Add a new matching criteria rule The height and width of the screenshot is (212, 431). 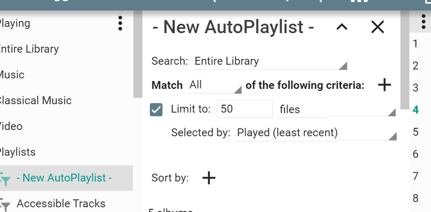click(385, 85)
